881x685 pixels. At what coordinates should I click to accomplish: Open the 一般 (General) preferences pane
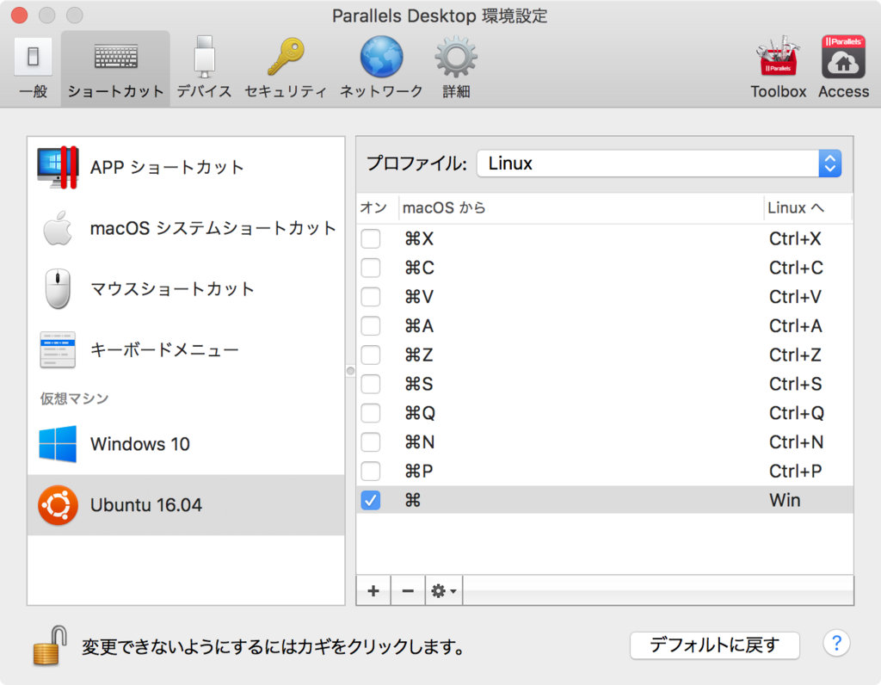(x=34, y=68)
